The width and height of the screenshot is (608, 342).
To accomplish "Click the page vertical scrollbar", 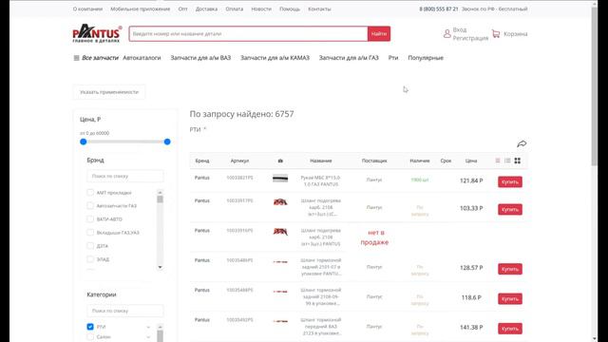I will 594,85.
